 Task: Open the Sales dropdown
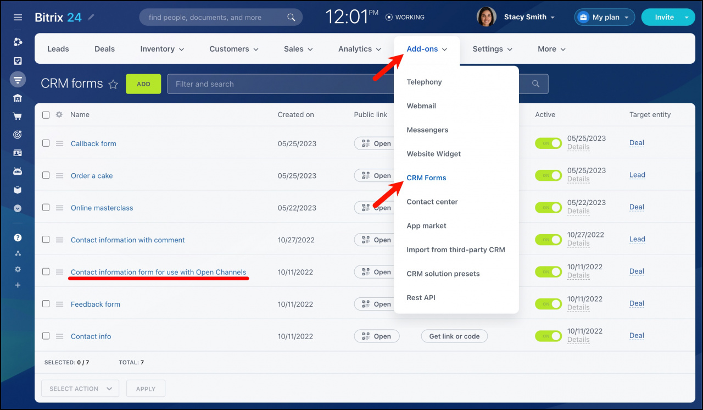(x=298, y=49)
